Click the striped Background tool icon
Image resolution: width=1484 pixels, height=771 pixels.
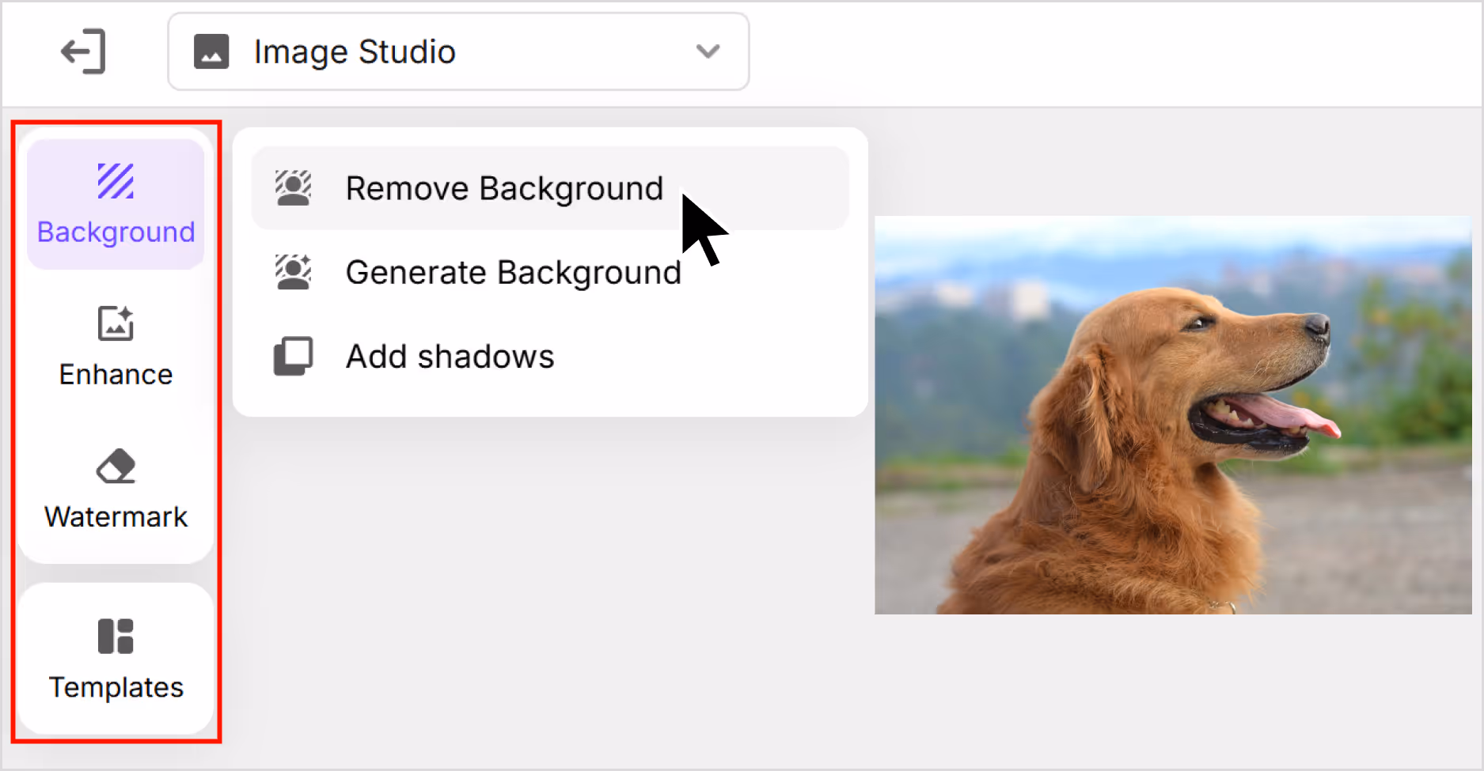tap(116, 181)
